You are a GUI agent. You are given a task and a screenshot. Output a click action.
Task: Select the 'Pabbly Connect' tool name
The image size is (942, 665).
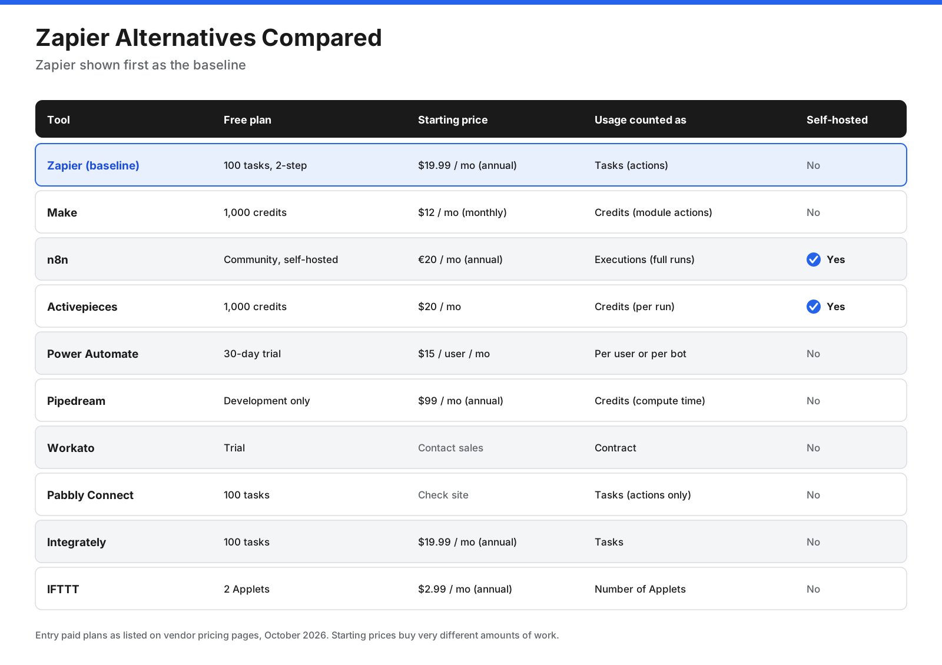pos(90,495)
